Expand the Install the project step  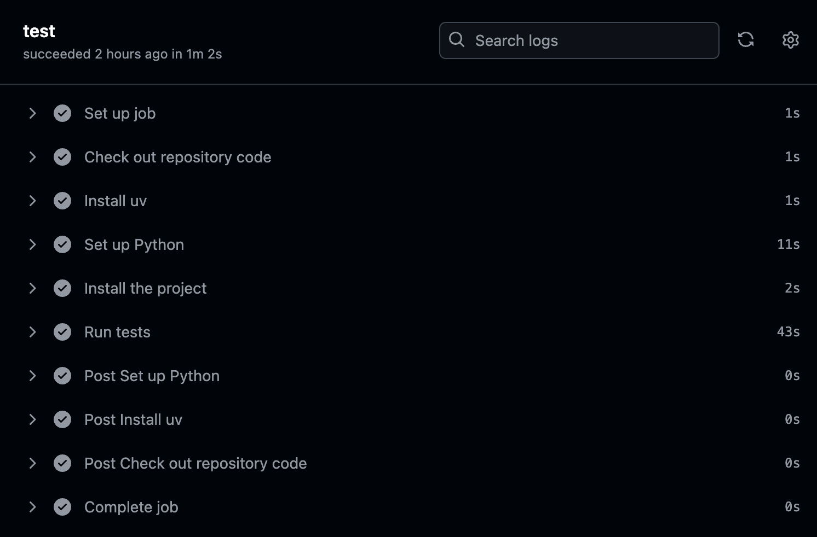click(x=32, y=288)
